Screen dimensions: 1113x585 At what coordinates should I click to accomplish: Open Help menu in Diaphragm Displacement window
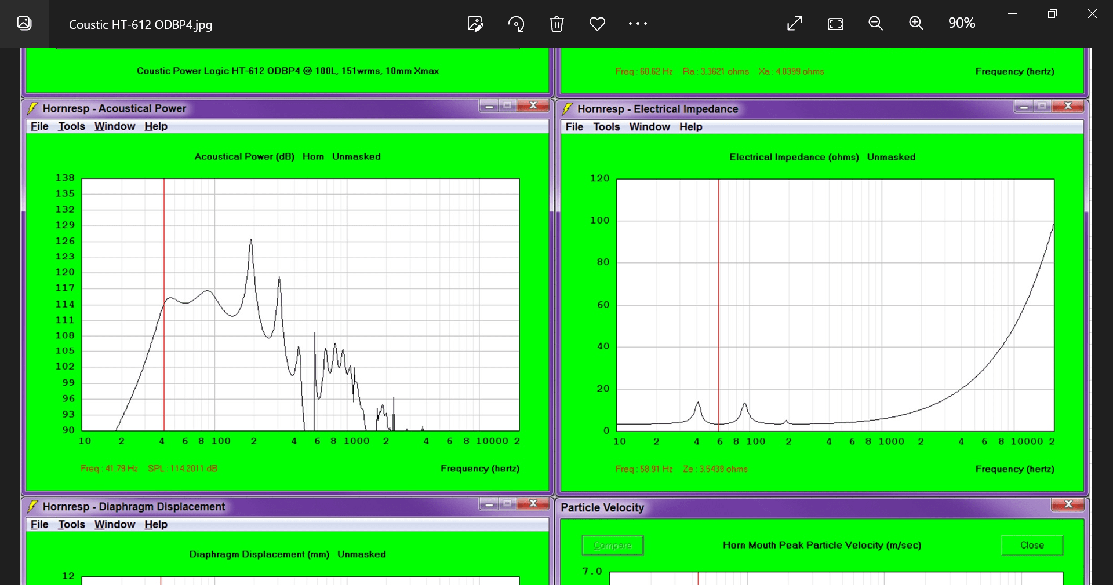pos(156,524)
